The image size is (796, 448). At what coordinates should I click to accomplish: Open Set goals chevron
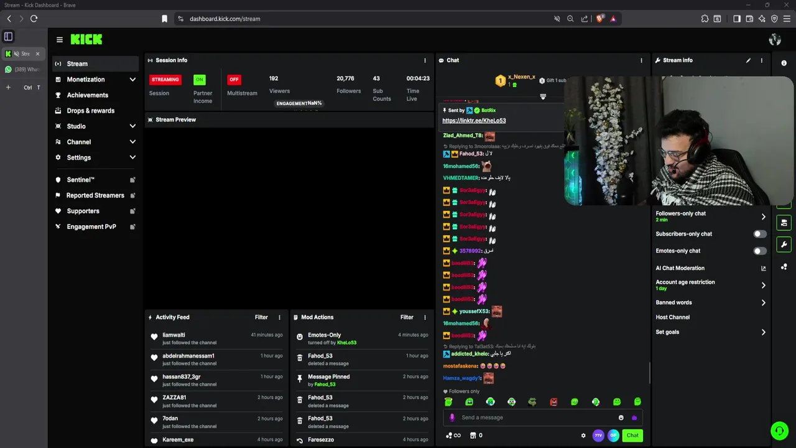click(x=764, y=332)
